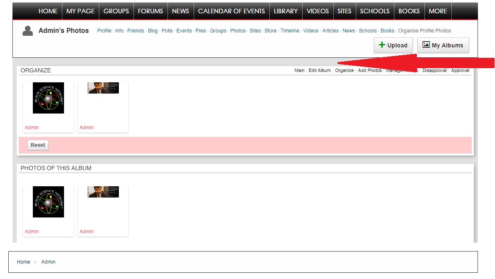Click Organize in album submenu
This screenshot has height=279, width=495.
pyautogui.click(x=345, y=70)
